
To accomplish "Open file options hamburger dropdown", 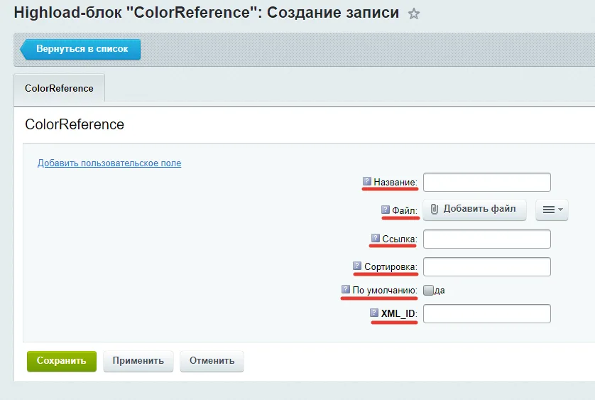I will 552,210.
